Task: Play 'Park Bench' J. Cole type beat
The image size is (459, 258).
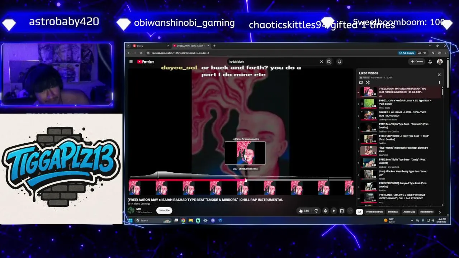Action: (x=399, y=104)
